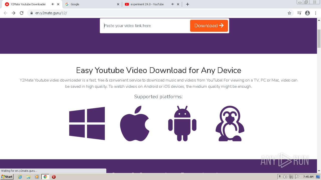The image size is (321, 180).
Task: Click the scrollbar down arrow
Action: pyautogui.click(x=319, y=171)
